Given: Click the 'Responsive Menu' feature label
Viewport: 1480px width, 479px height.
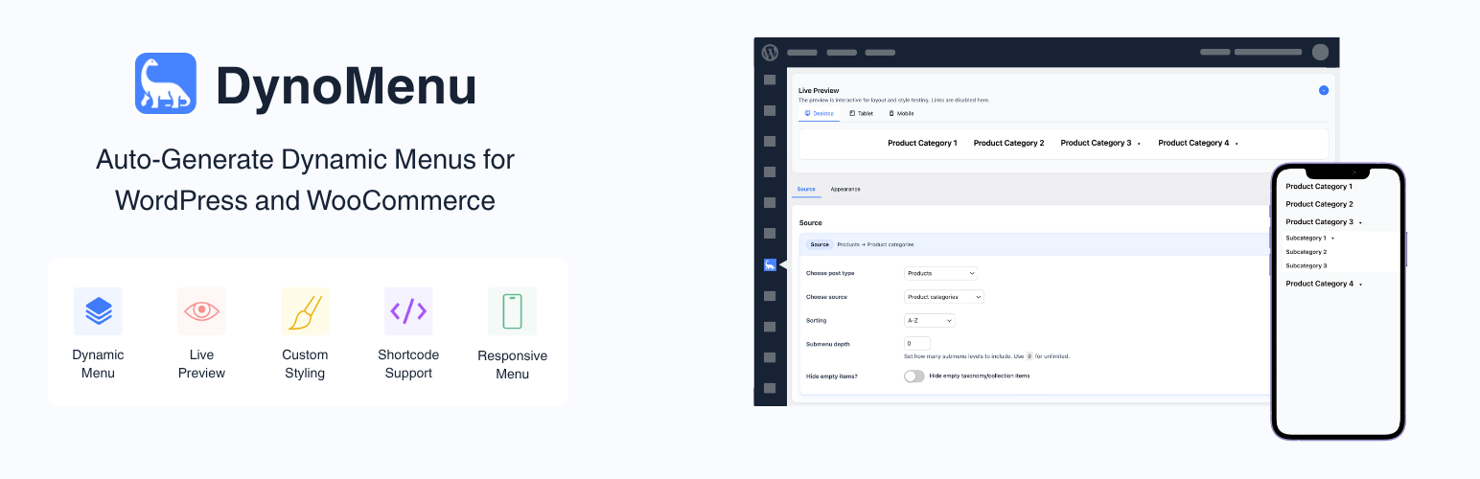Looking at the screenshot, I should [x=512, y=365].
